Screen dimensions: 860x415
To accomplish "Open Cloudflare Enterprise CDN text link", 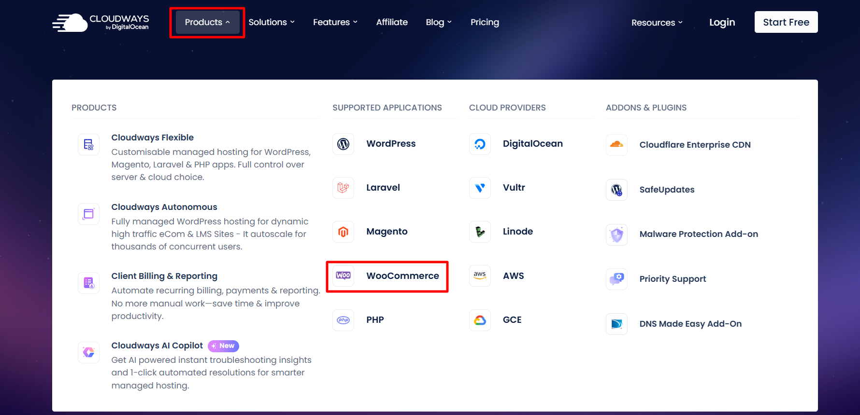I will (x=695, y=145).
